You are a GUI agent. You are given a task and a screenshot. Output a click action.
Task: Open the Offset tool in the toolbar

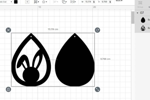pyautogui.click(x=45, y=2)
